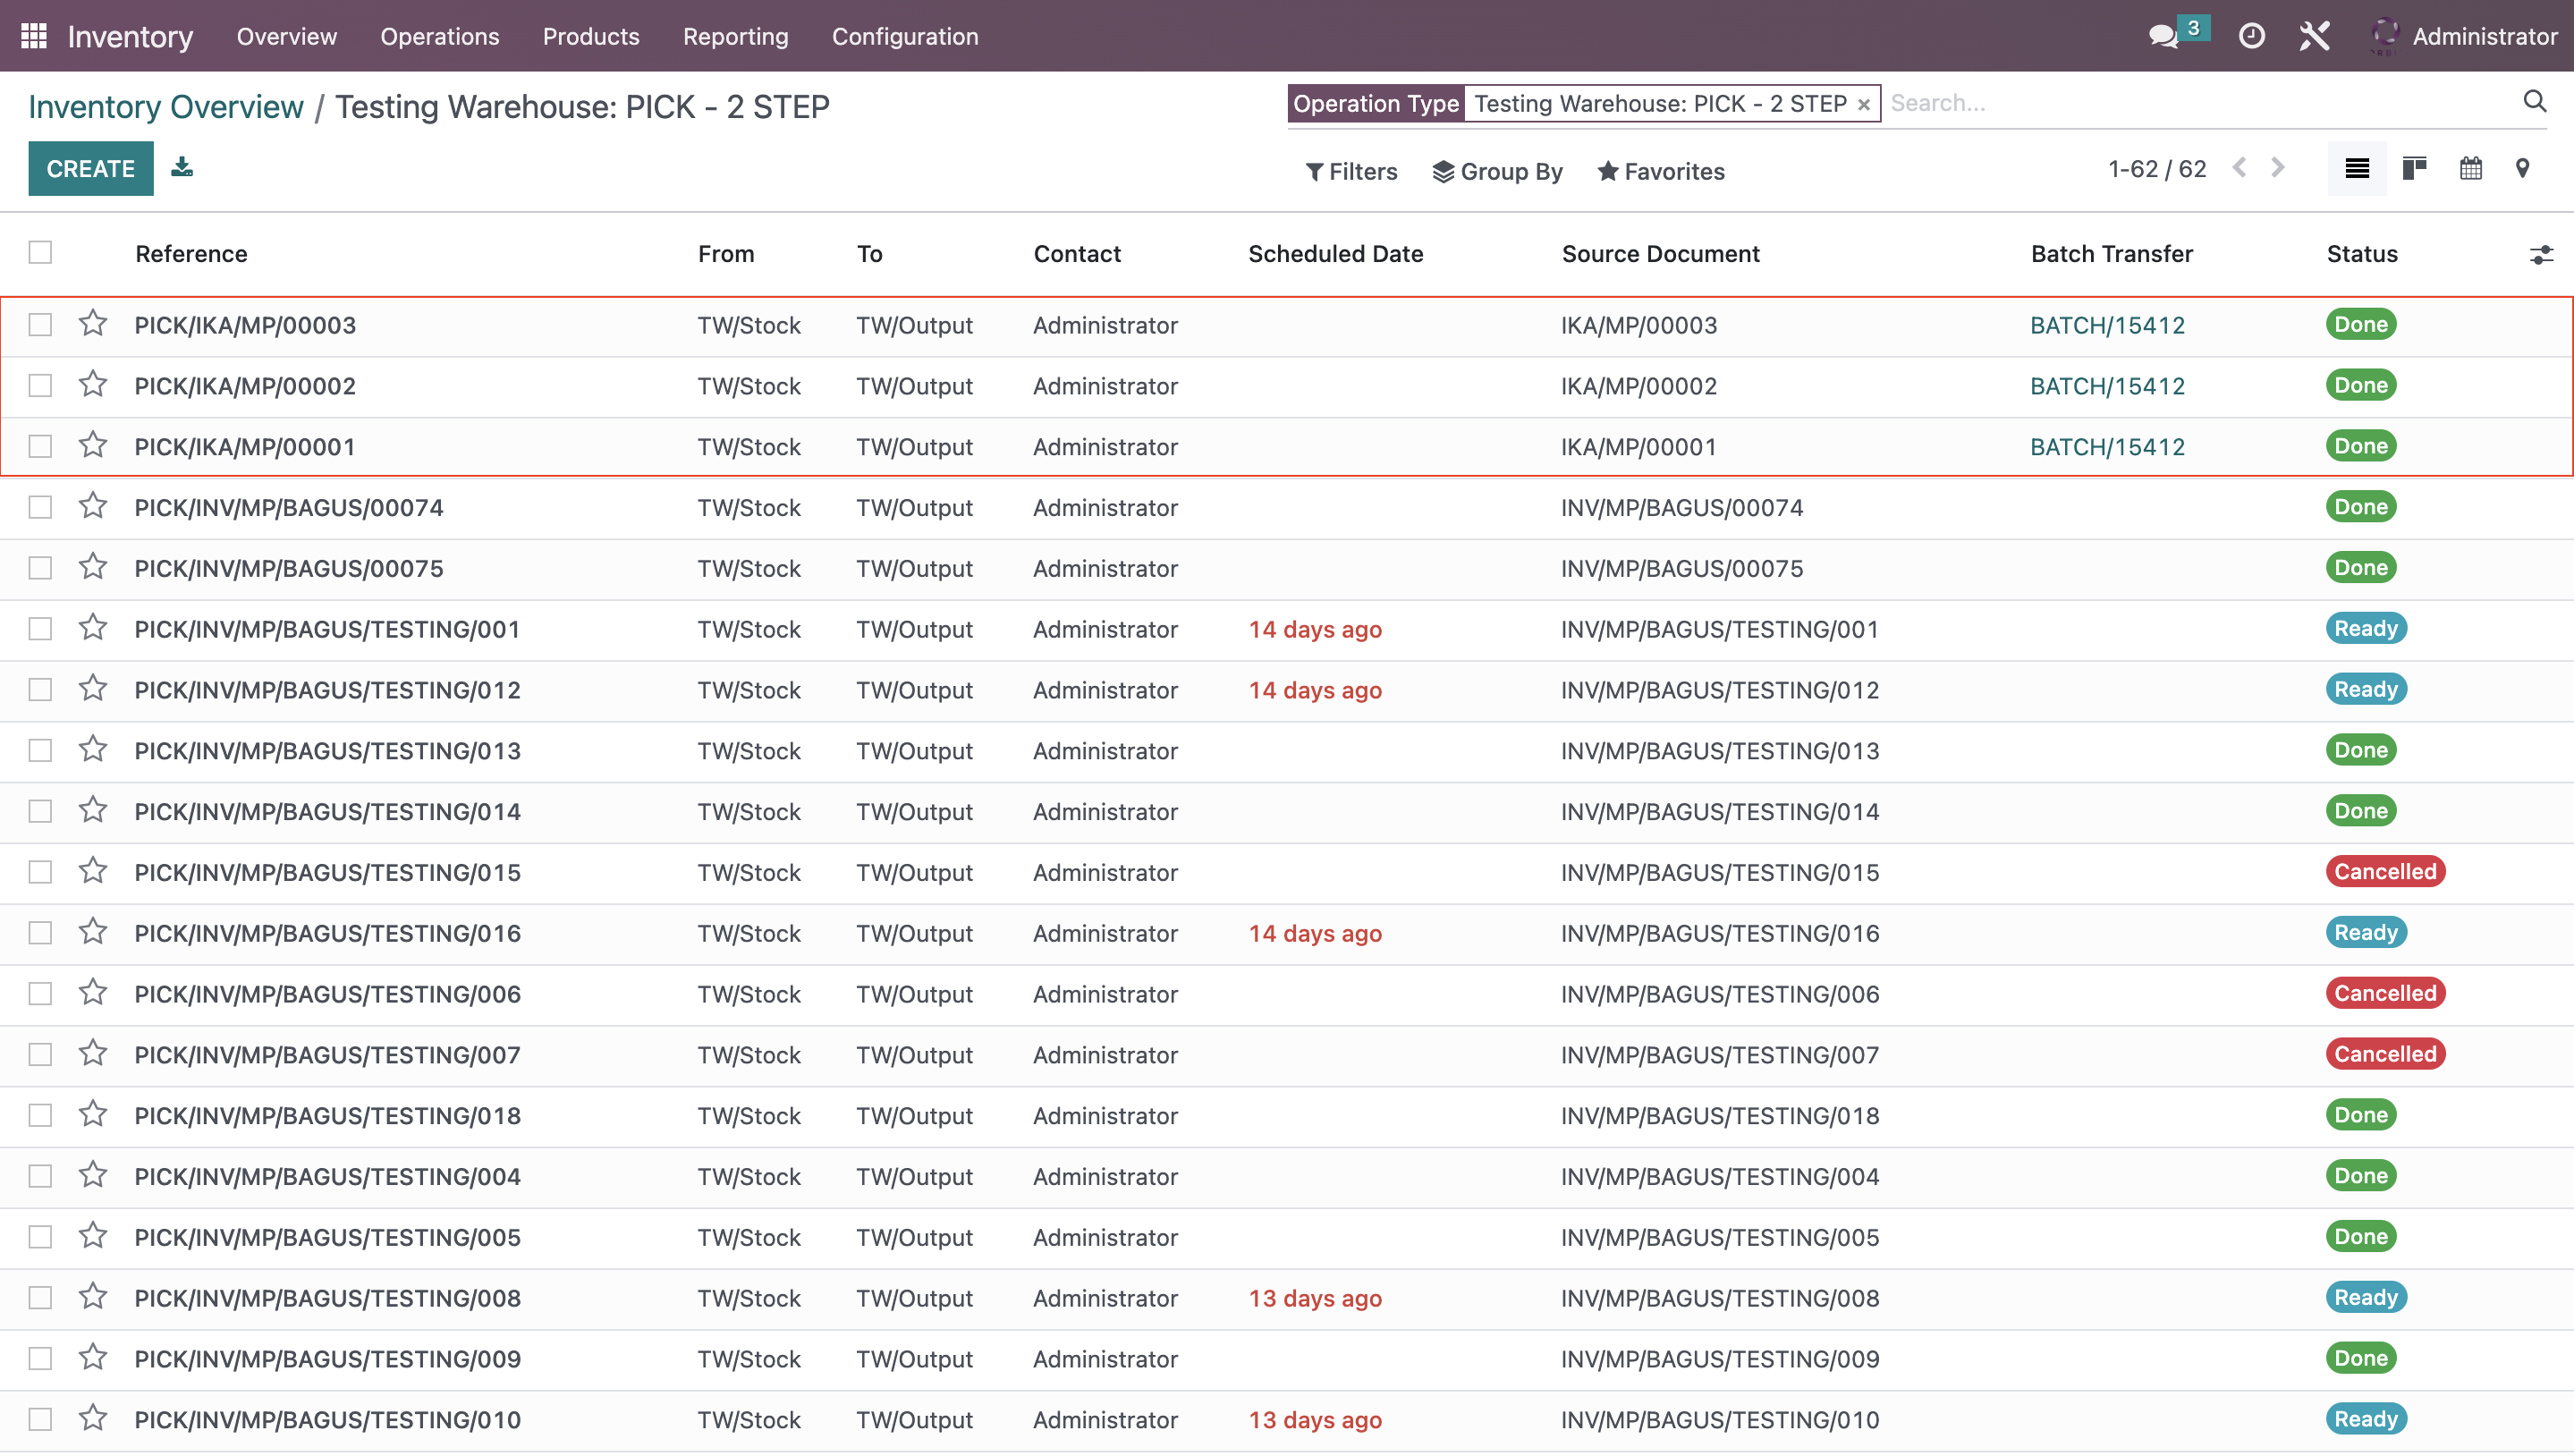Go to previous page arrow
This screenshot has width=2574, height=1456.
[x=2240, y=168]
